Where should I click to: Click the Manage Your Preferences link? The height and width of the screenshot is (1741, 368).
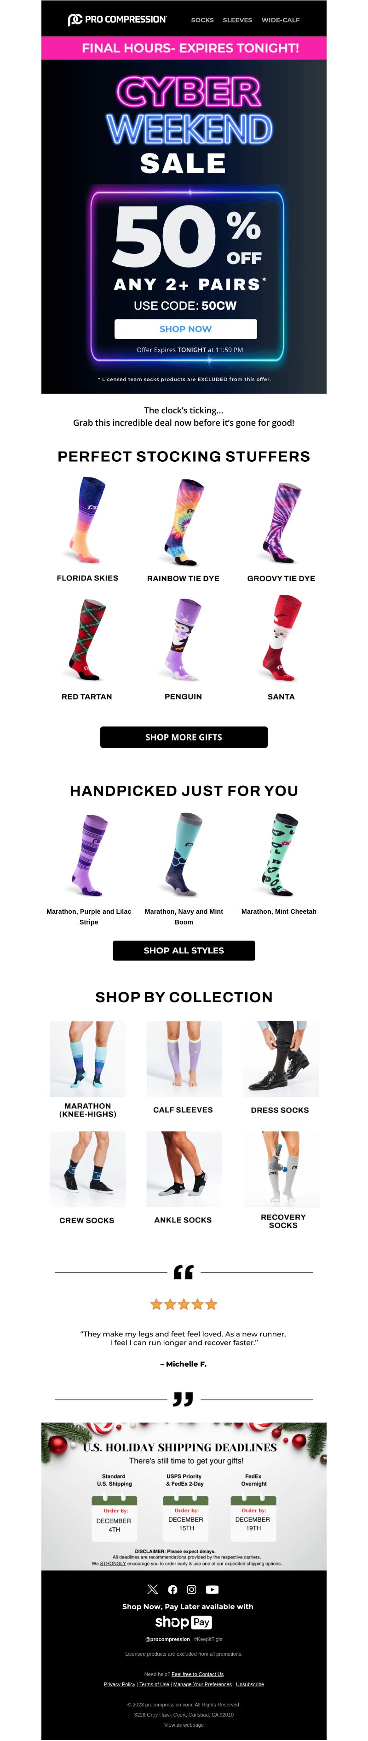click(202, 1684)
